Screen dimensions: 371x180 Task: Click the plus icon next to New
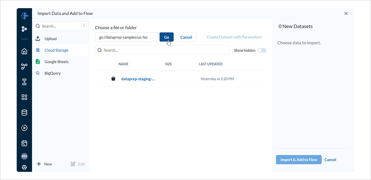[39, 164]
